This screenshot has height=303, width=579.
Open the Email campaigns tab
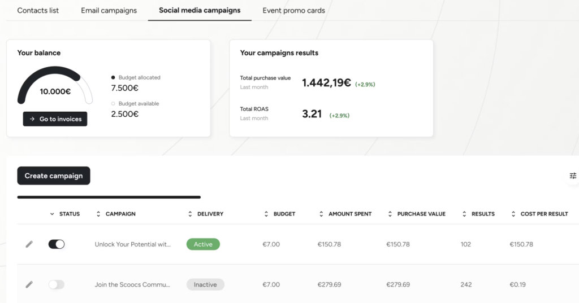109,10
